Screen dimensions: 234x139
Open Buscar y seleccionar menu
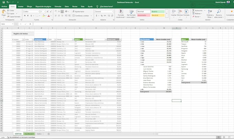coord(219,14)
